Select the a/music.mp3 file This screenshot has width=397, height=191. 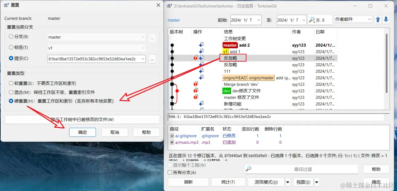pos(187,143)
